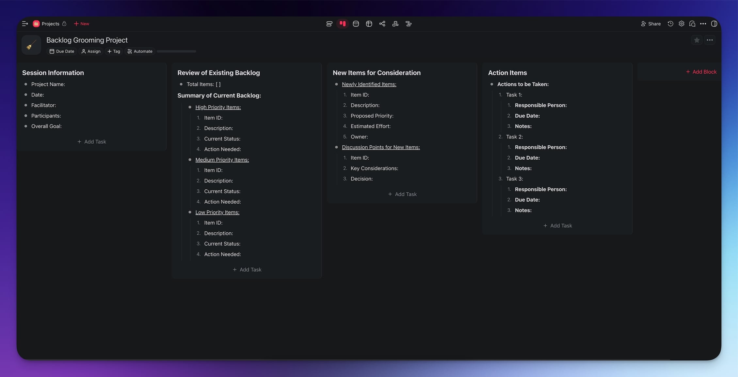Open the org chart view icon

395,24
